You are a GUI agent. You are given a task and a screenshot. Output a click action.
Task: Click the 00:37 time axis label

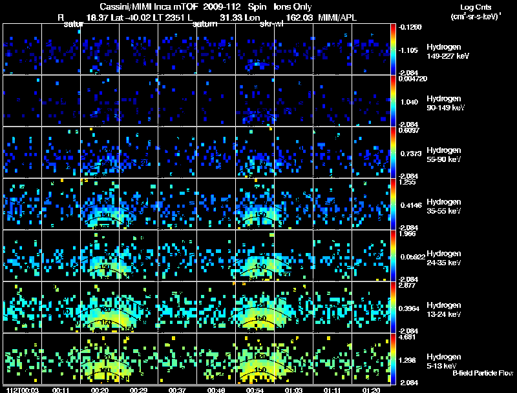[176, 390]
